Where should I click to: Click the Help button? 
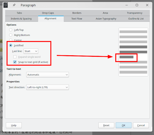pos(14,125)
